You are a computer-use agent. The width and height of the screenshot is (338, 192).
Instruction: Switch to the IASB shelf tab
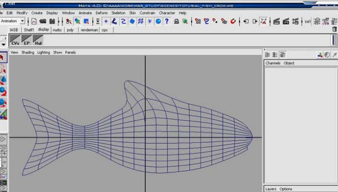pyautogui.click(x=14, y=30)
